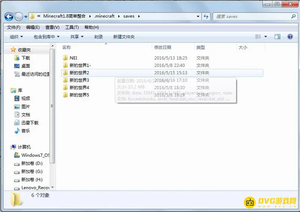The image size is (300, 212).
Task: Open the 下载 folder in favorites
Action: point(17,58)
